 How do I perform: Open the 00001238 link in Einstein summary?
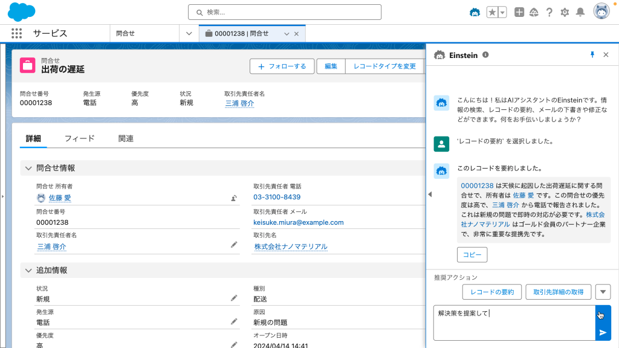pos(478,185)
